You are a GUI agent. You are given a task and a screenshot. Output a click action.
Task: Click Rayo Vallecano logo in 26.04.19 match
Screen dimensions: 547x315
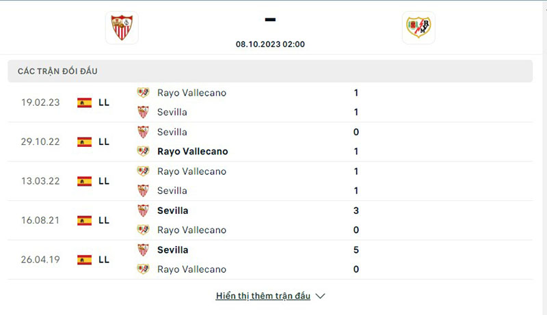(x=143, y=269)
